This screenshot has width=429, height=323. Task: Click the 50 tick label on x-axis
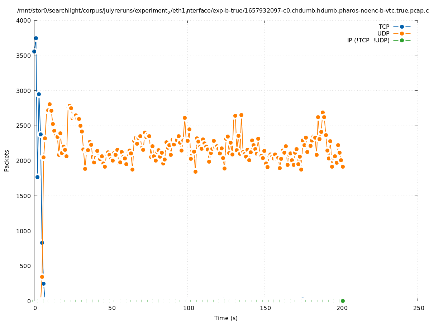click(112, 308)
